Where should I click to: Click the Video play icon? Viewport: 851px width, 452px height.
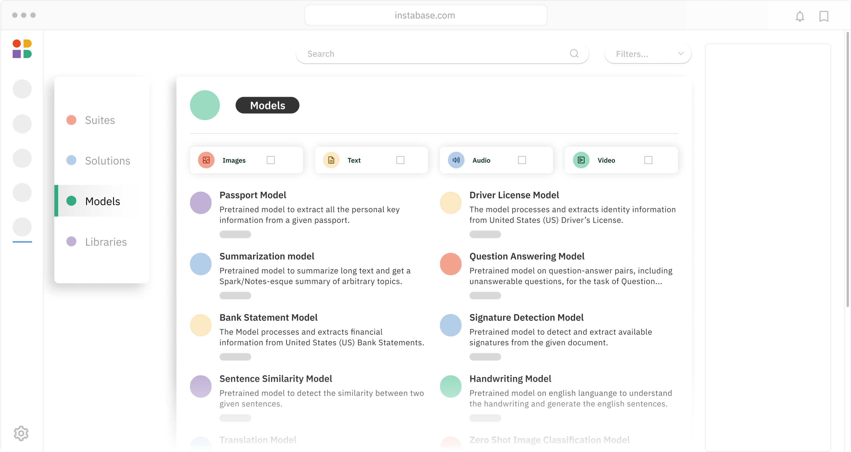pyautogui.click(x=581, y=160)
